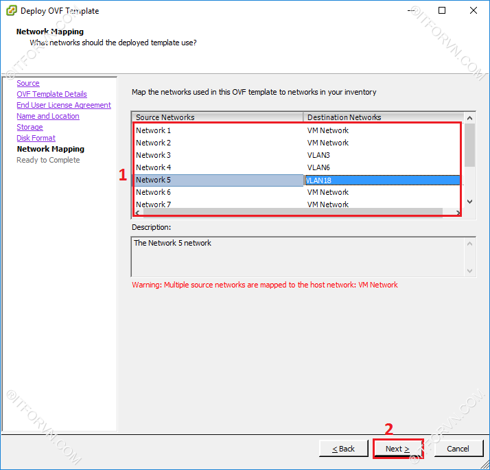Open End User License Agreement step

coord(64,105)
